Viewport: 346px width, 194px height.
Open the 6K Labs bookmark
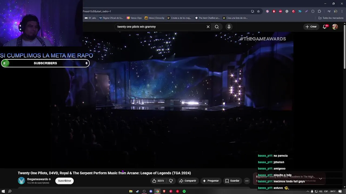pyautogui.click(x=90, y=18)
